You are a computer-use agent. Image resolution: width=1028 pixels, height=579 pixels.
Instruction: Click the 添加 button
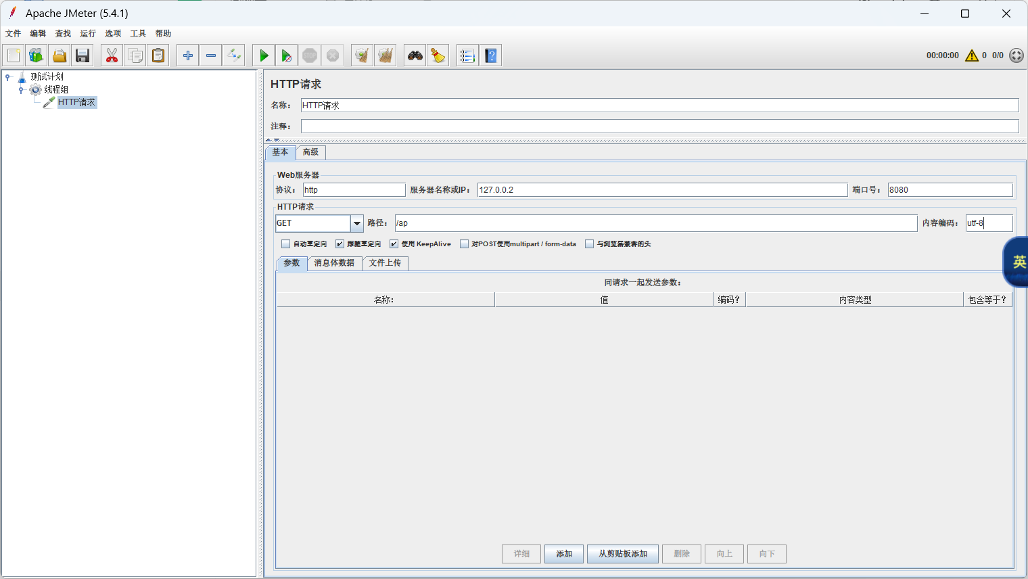pyautogui.click(x=564, y=554)
